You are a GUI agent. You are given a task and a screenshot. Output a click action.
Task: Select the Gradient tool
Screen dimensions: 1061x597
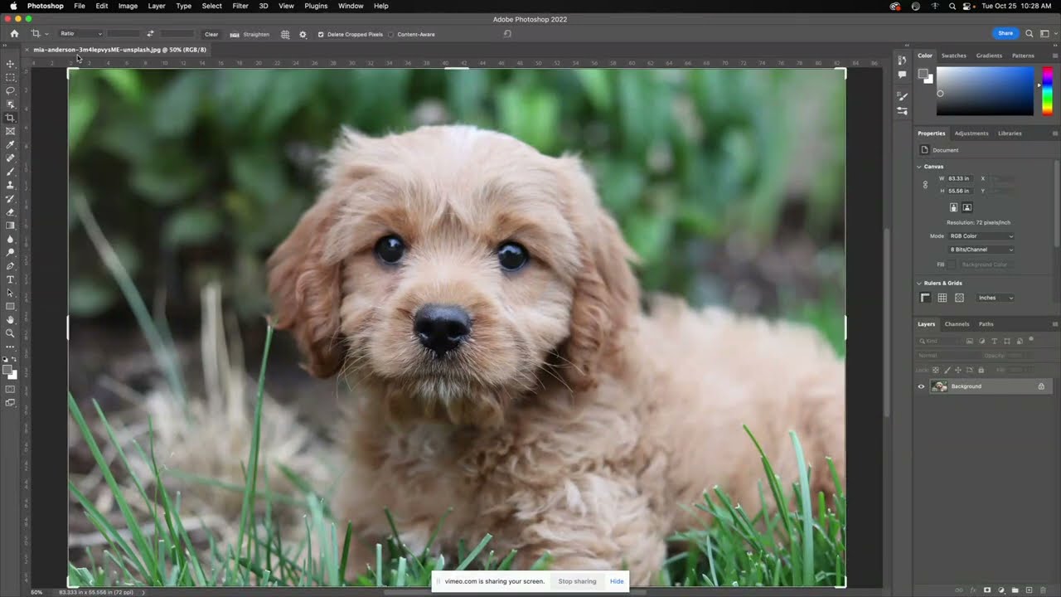[x=11, y=226]
